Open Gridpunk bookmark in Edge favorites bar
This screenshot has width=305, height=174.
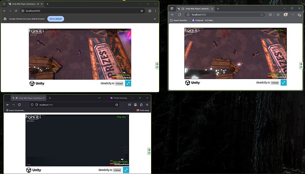[x=203, y=20]
